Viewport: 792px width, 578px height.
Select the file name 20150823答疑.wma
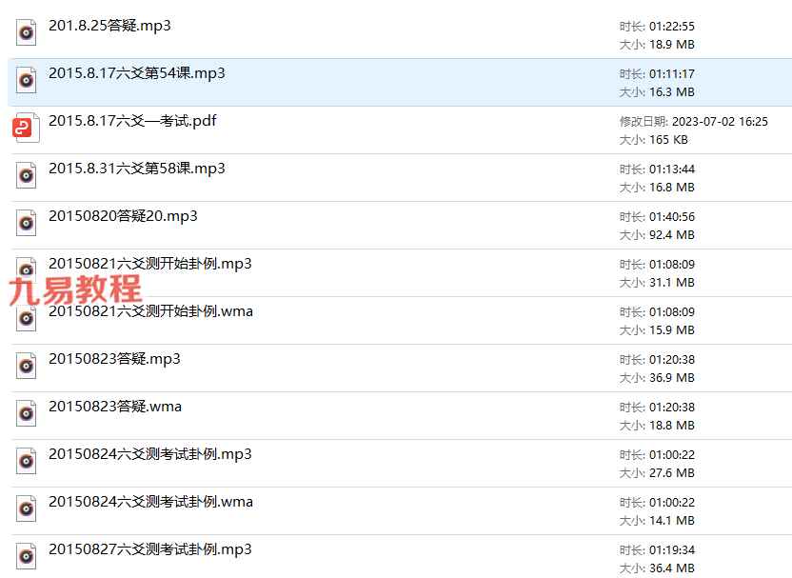pos(115,407)
